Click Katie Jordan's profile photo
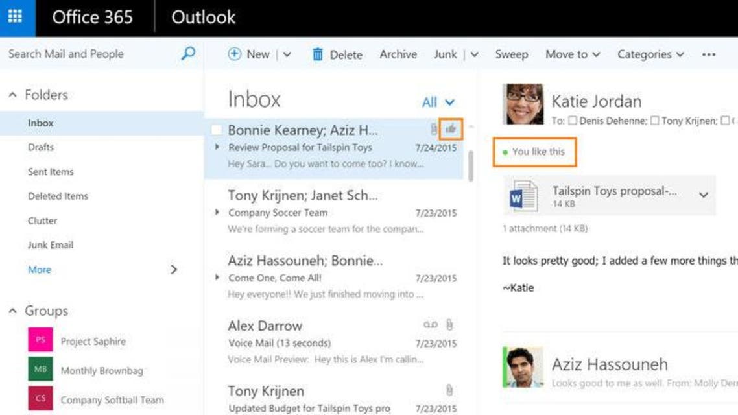This screenshot has width=738, height=415. (x=523, y=104)
